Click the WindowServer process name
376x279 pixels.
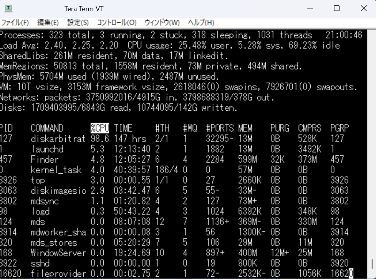pos(58,253)
